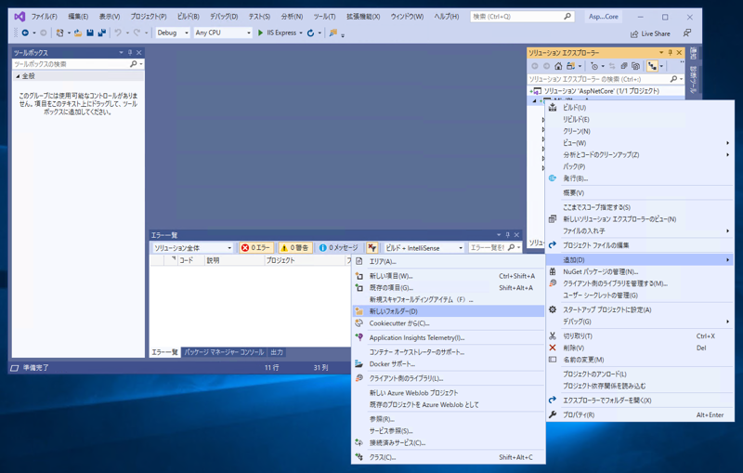Switch to the エラー一覧 tab
This screenshot has width=743, height=473.
[164, 352]
